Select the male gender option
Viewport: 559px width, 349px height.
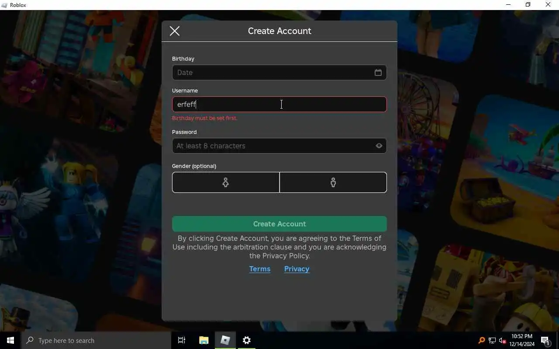pos(333,182)
